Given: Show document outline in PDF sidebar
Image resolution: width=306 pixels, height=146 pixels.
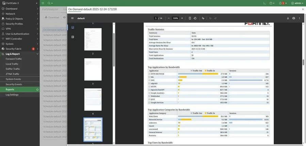Looking at the screenshot, I should pyautogui.click(x=73, y=37).
